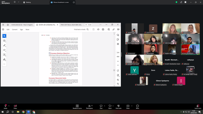Switch to the PMK 039 Tahun 2024 tab
This screenshot has height=114, width=203.
pos(71,25)
